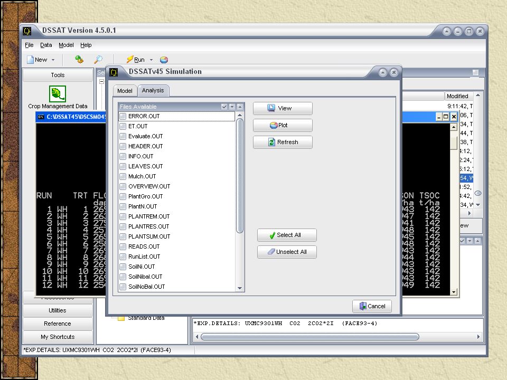The image size is (507, 380).
Task: Click the bottom horizontal scrollbar left arrow
Action: coord(197,337)
